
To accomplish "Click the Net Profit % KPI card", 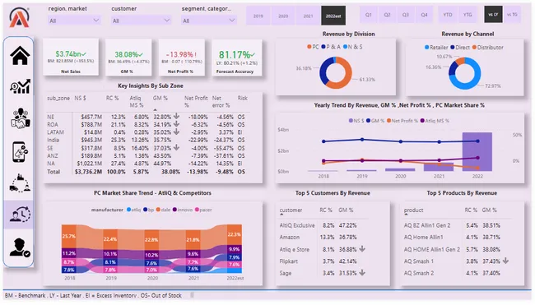I will pyautogui.click(x=182, y=57).
